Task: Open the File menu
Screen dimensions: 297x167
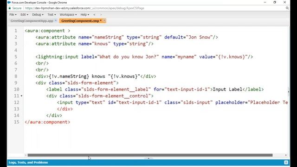Action: 13,14
